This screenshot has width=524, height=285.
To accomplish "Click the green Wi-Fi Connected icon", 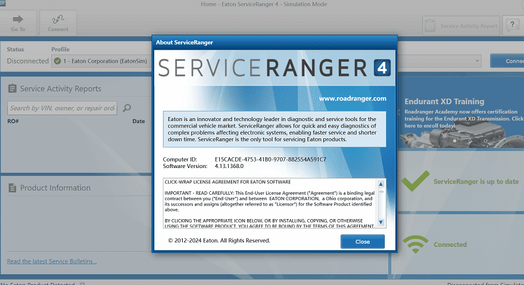I will [415, 244].
